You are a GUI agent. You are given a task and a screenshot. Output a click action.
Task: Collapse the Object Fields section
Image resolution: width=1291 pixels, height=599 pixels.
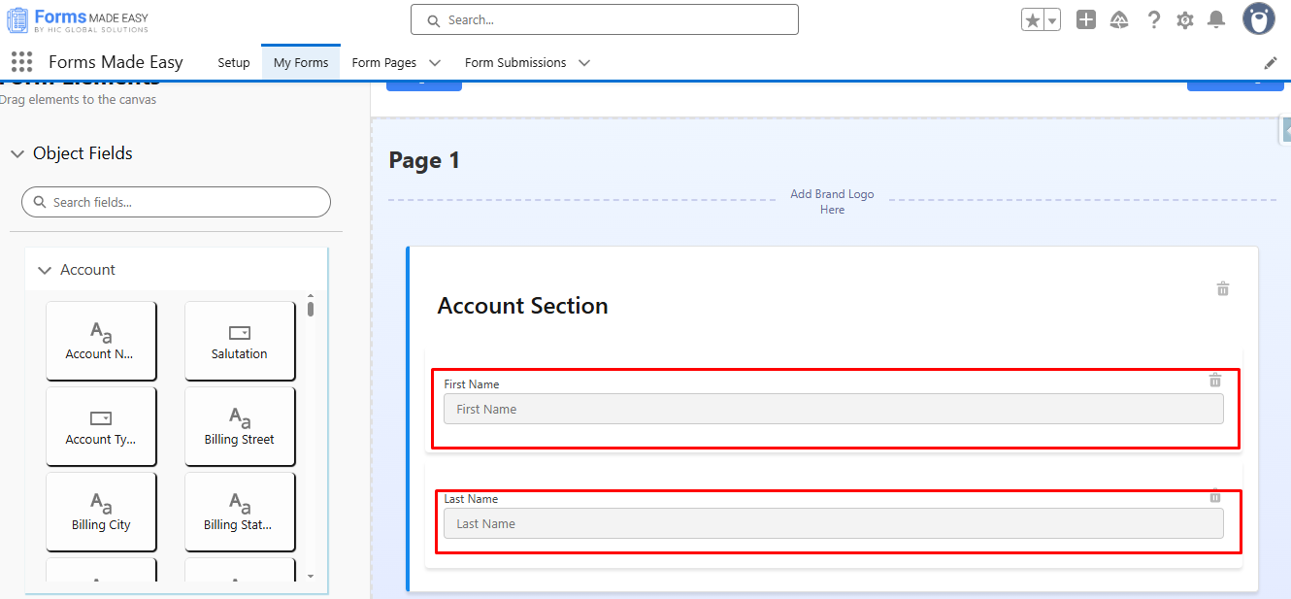17,153
